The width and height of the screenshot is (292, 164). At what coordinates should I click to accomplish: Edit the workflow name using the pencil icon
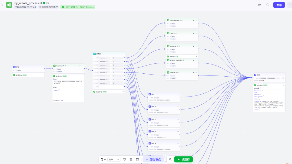tap(48, 3)
